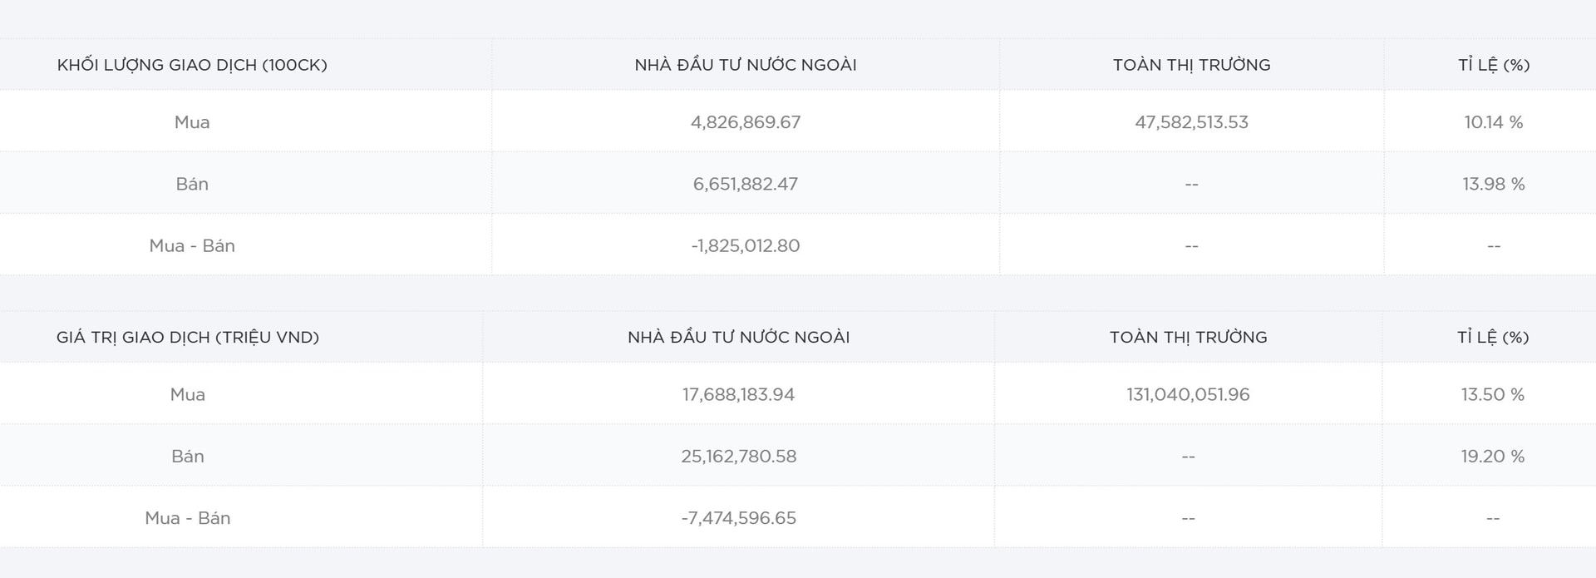1596x578 pixels.
Task: Click foreign buy value 17,688,183.94
Action: (738, 394)
